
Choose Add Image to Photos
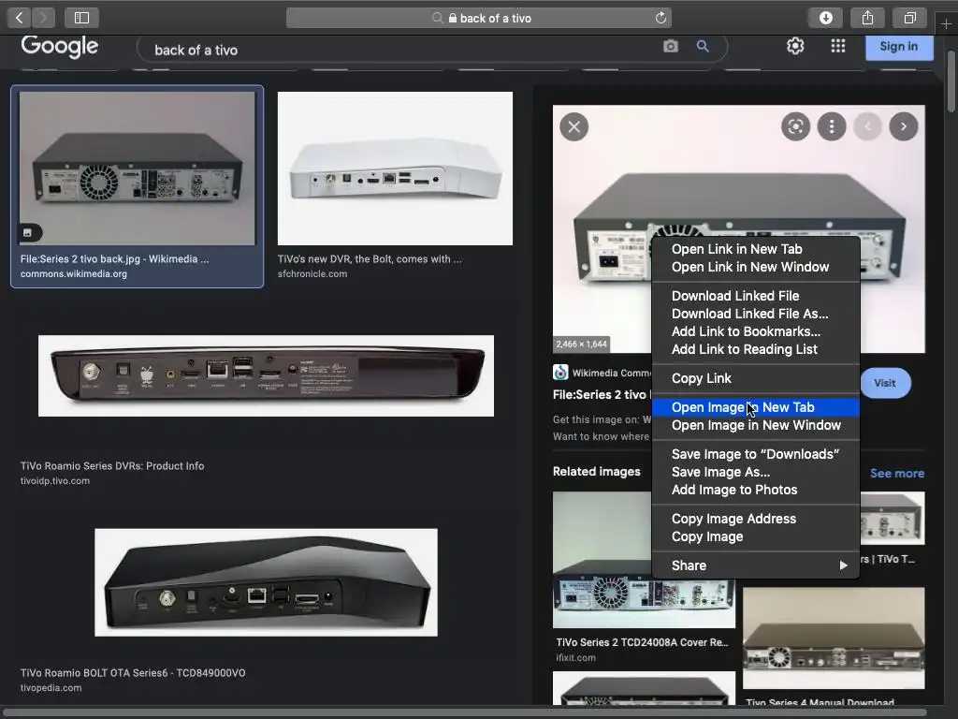756,489
